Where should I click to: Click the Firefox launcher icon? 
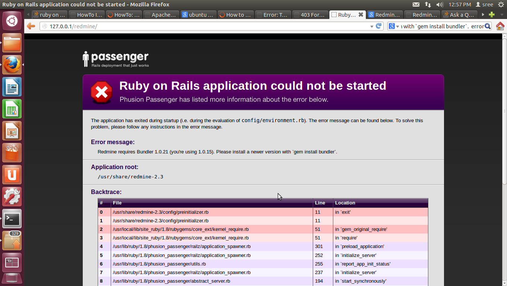(x=12, y=65)
